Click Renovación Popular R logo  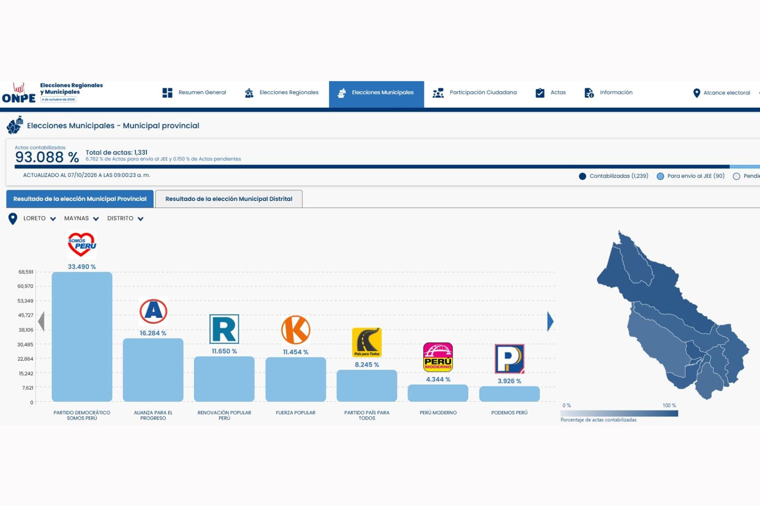click(x=224, y=329)
